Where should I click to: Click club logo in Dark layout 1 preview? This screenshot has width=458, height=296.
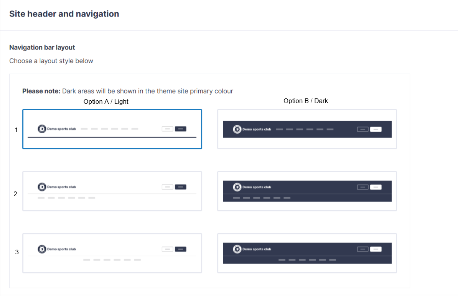237,129
